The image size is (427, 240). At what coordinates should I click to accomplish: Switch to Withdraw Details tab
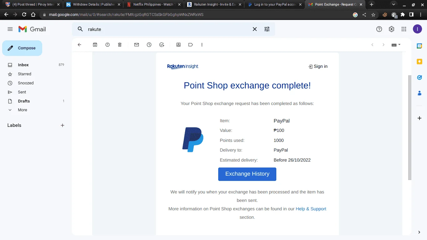tap(93, 5)
